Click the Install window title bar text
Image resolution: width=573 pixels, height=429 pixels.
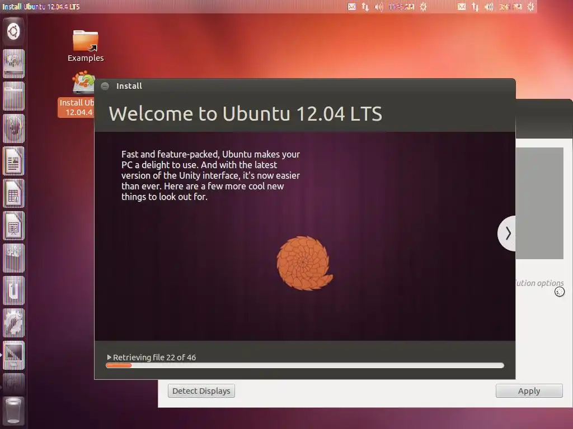click(129, 86)
